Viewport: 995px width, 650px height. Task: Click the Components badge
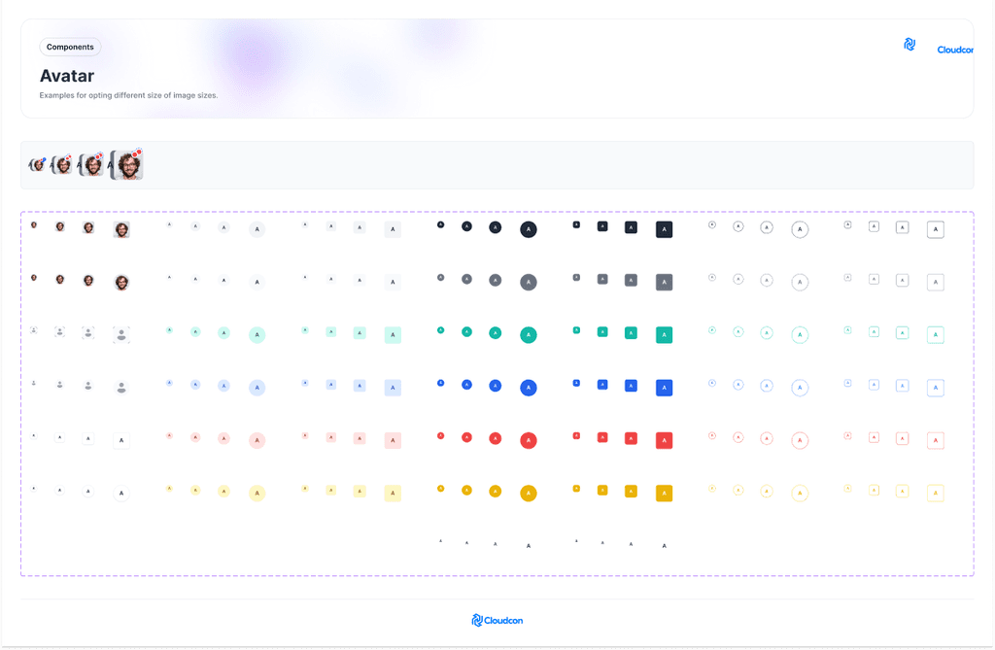click(70, 47)
